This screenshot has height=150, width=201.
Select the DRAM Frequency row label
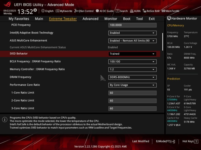21,77
